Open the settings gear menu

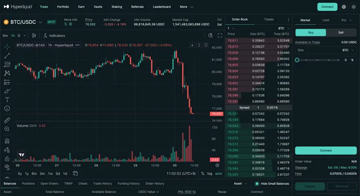pyautogui.click(x=353, y=7)
